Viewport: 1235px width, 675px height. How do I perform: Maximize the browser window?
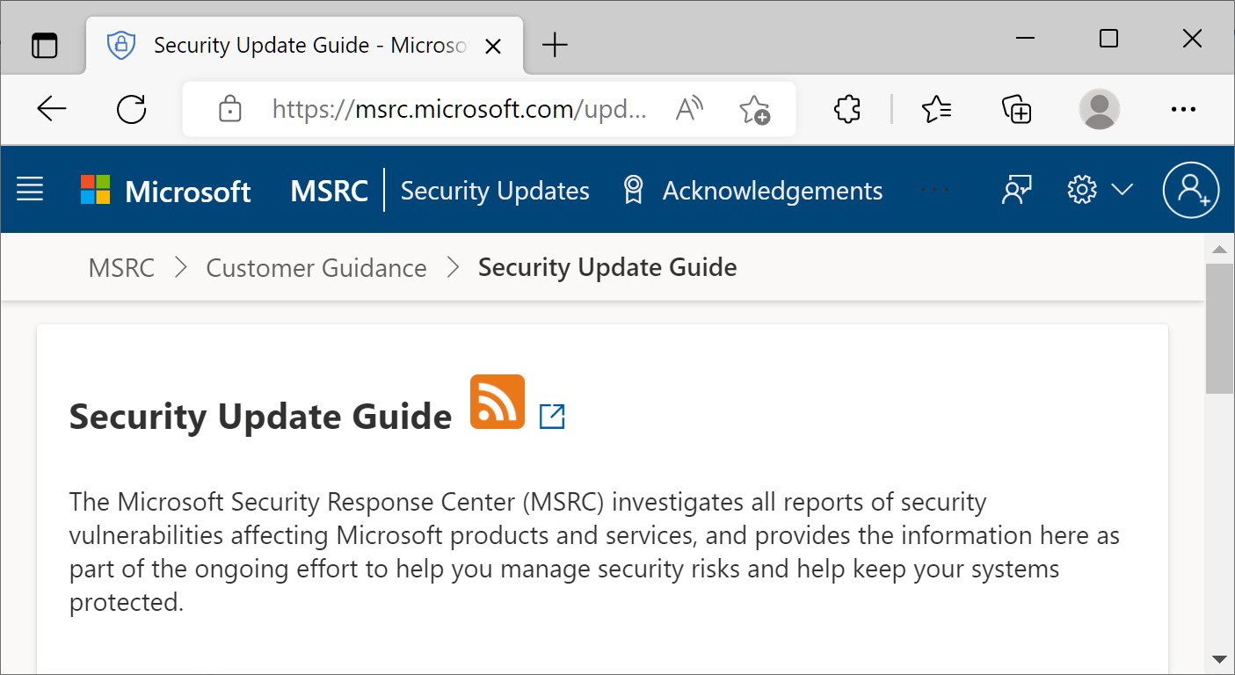coord(1109,38)
